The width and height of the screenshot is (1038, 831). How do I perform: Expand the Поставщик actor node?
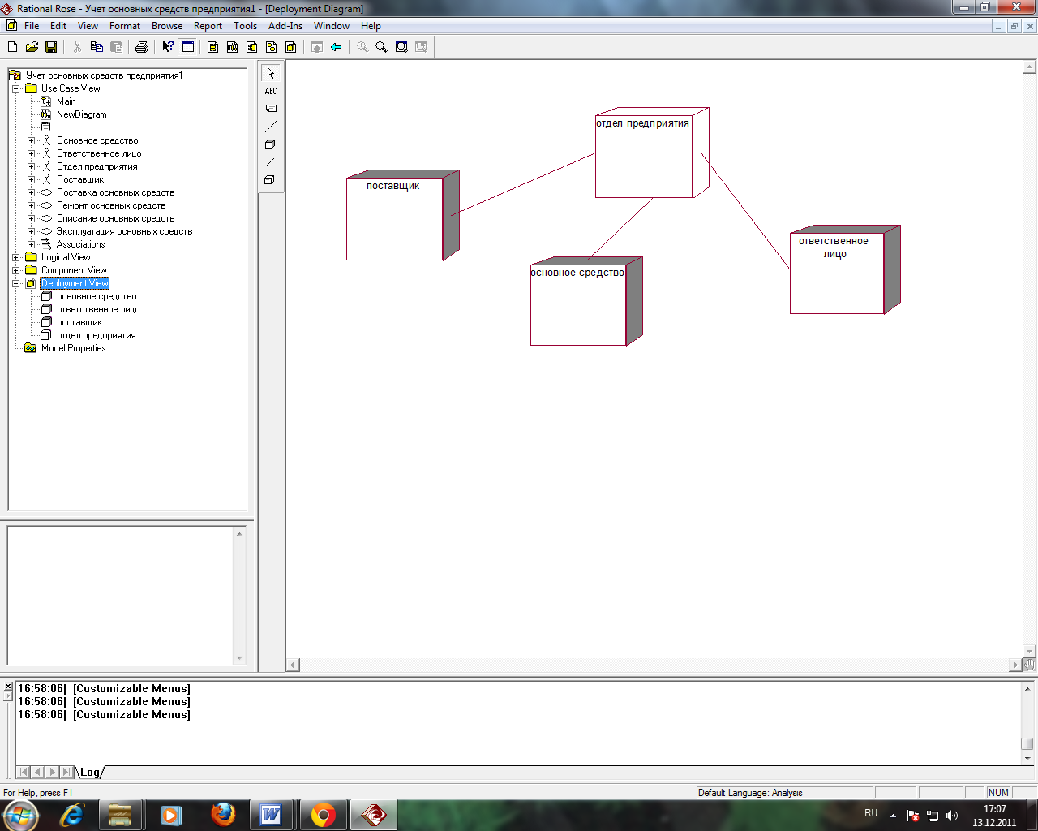click(32, 179)
